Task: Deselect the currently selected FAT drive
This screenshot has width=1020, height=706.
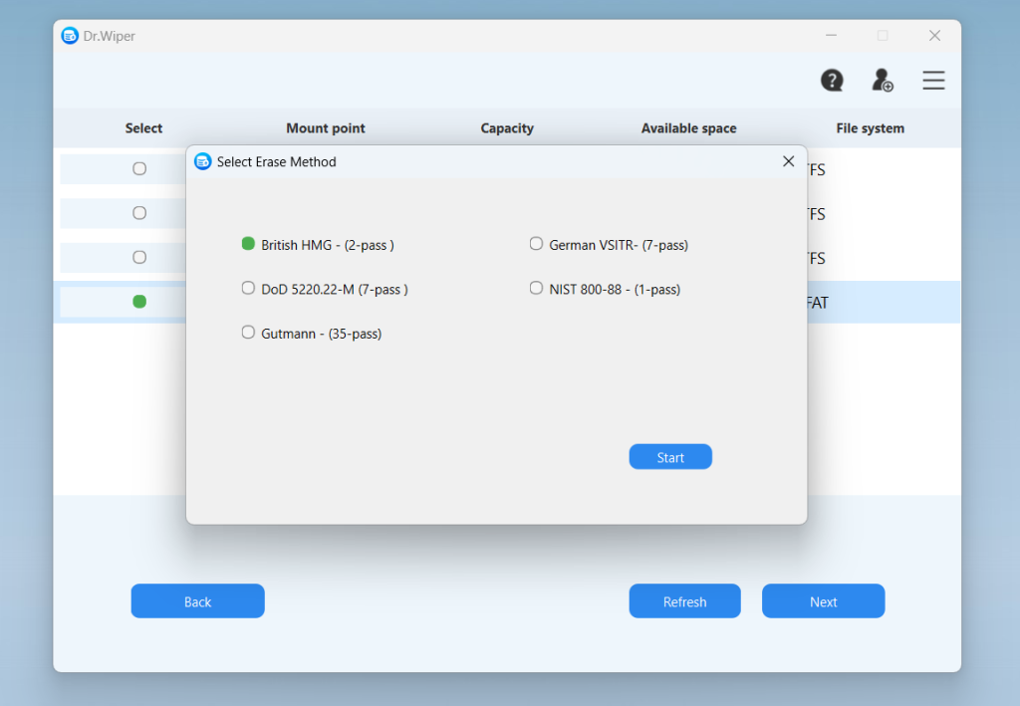Action: tap(139, 301)
